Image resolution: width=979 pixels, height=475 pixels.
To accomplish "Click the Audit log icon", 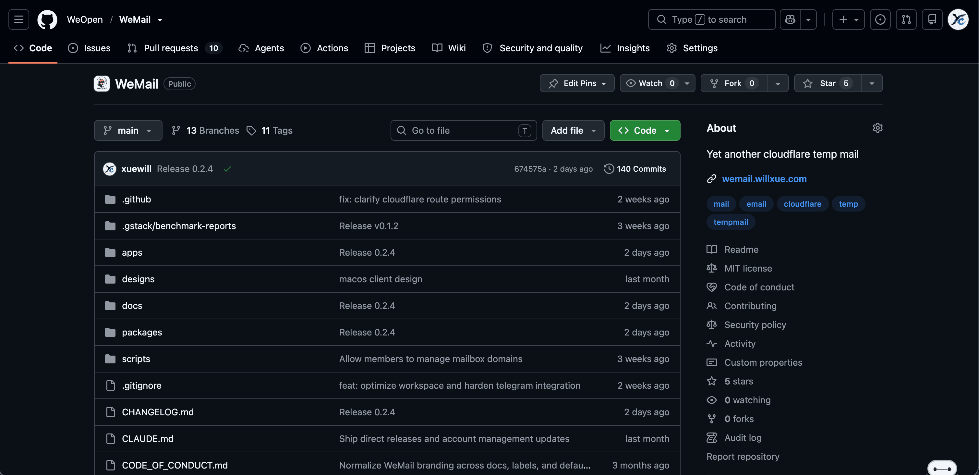I will click(x=711, y=438).
